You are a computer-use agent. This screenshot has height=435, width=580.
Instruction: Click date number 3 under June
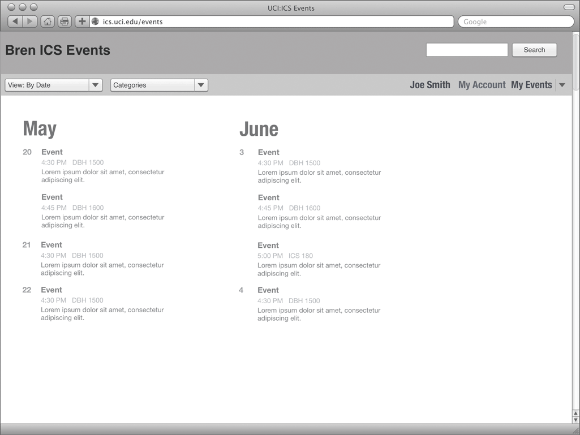pyautogui.click(x=242, y=152)
